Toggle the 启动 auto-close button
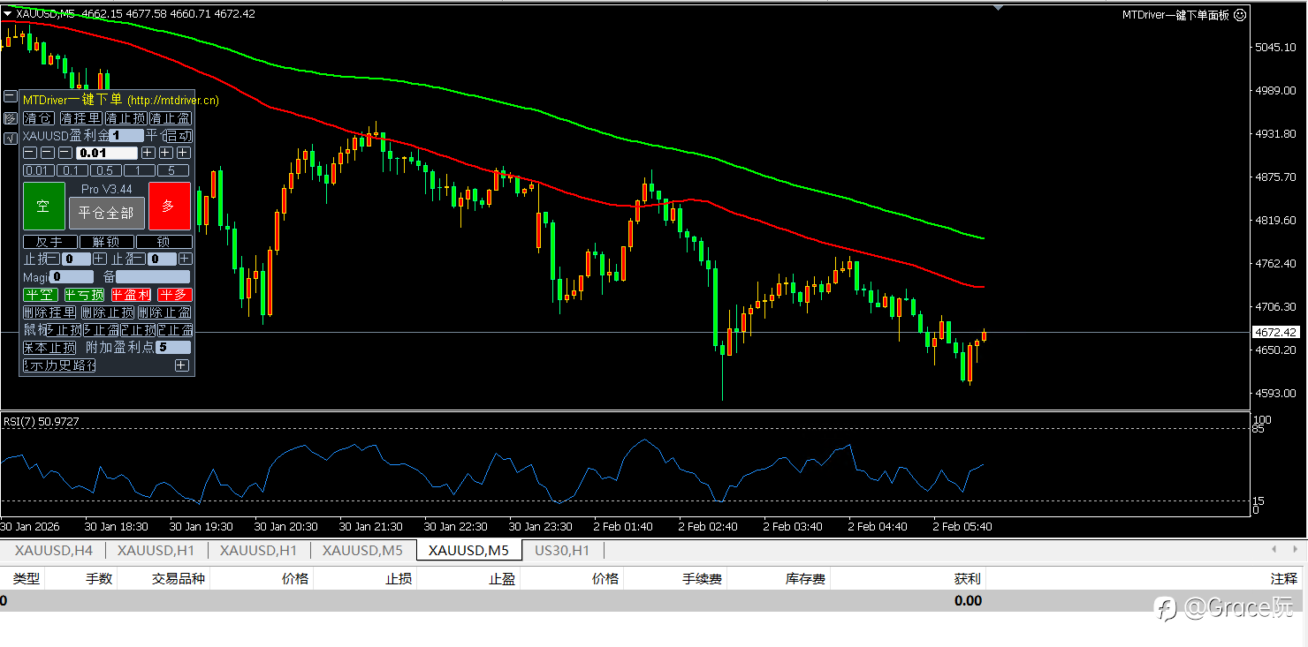 coord(179,136)
